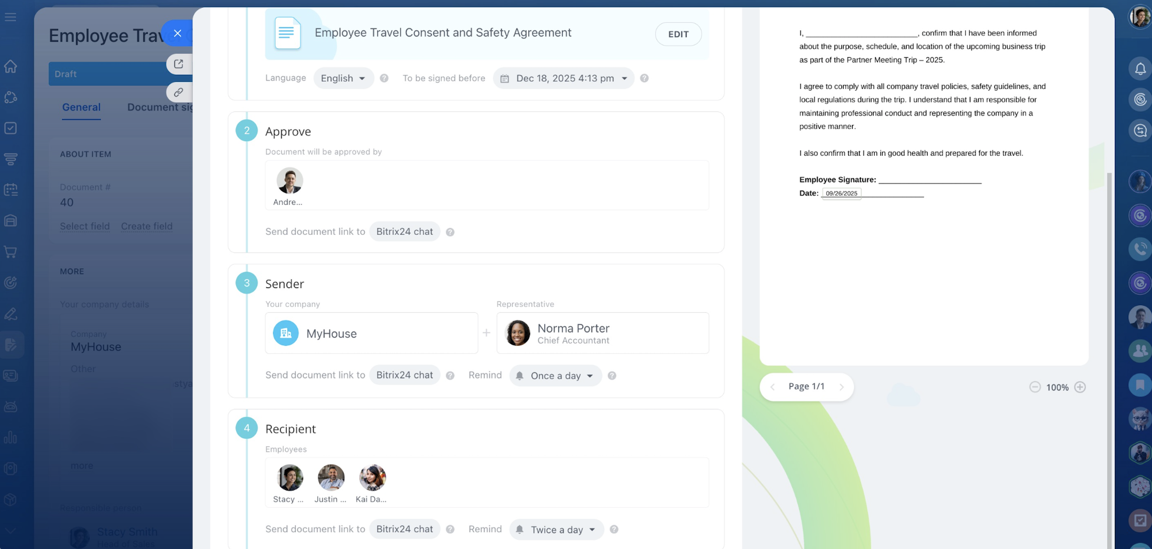Open the sign-before date dropdown
The height and width of the screenshot is (549, 1152).
(x=564, y=78)
